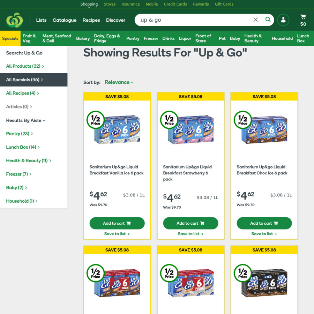Screen dimensions: 314x314
Task: Filter by Baby (2) aisle
Action: pos(16,188)
